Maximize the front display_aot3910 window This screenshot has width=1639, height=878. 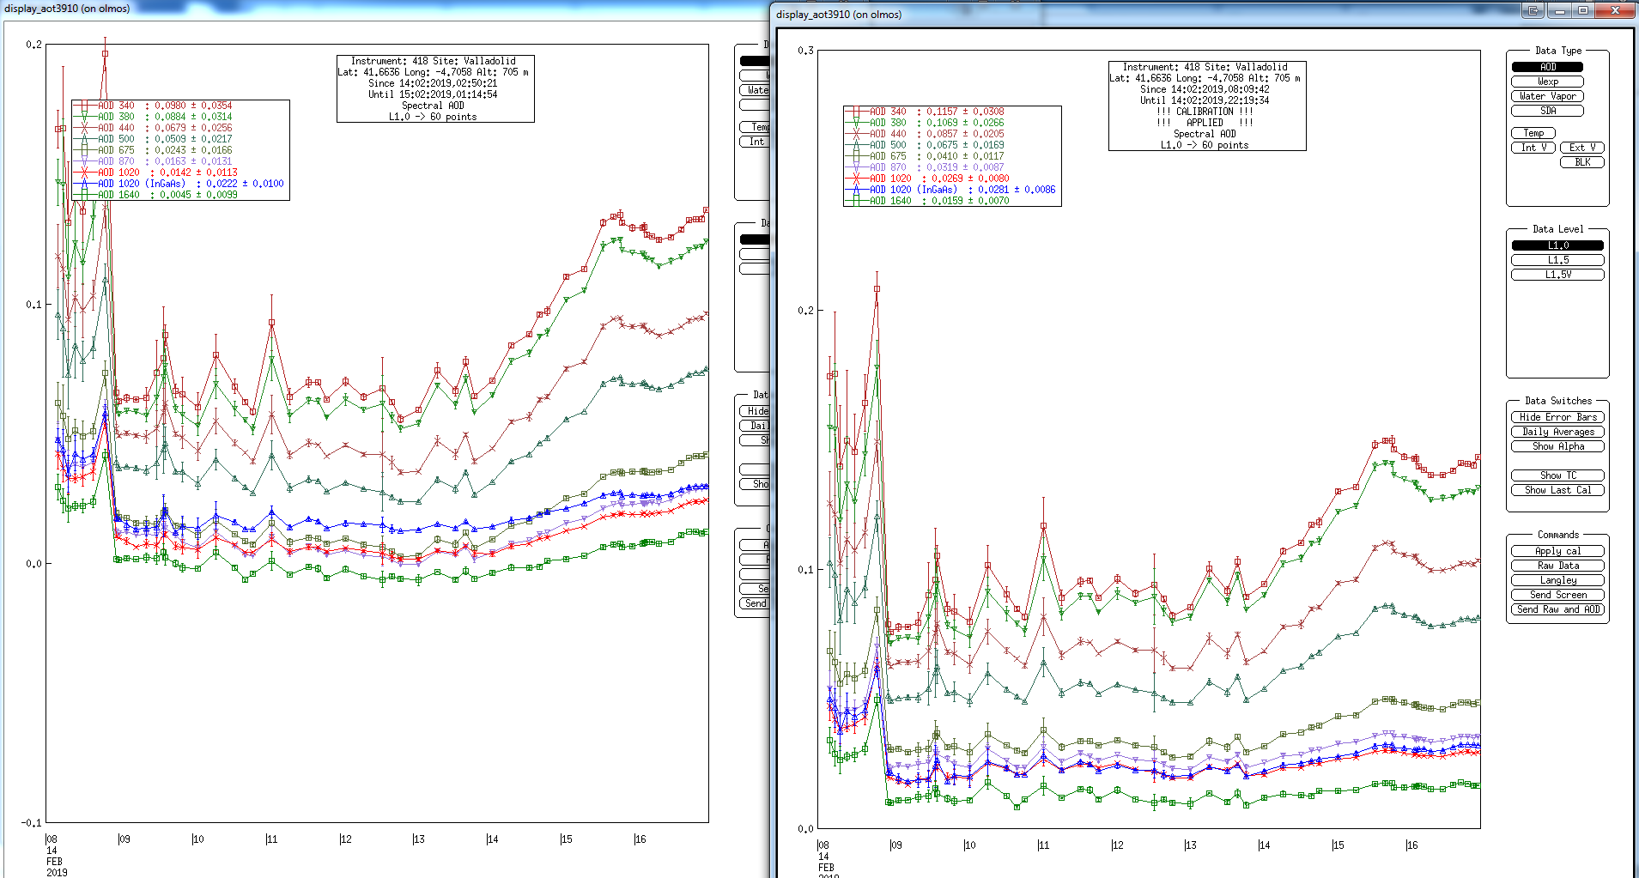click(x=1582, y=10)
